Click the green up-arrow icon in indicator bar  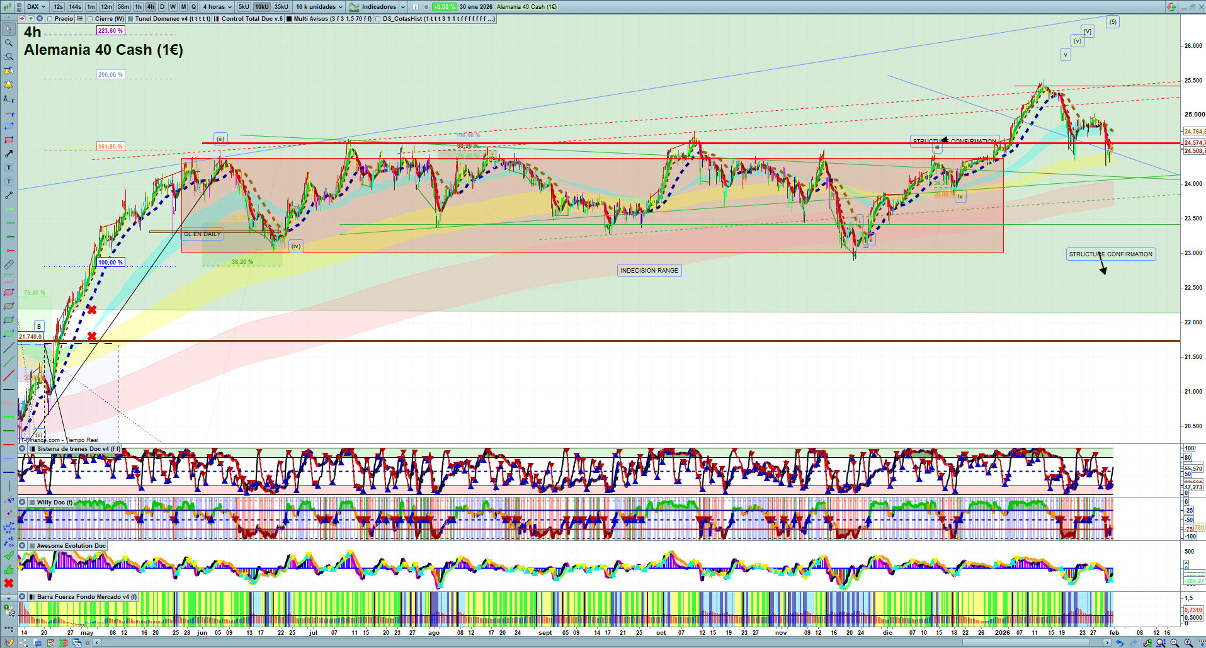point(31,19)
